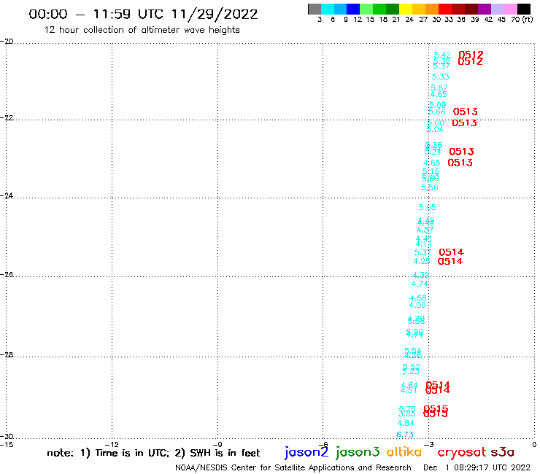Click the wave height value 5.42
Viewport: 540px width, 474px height.
442,55
